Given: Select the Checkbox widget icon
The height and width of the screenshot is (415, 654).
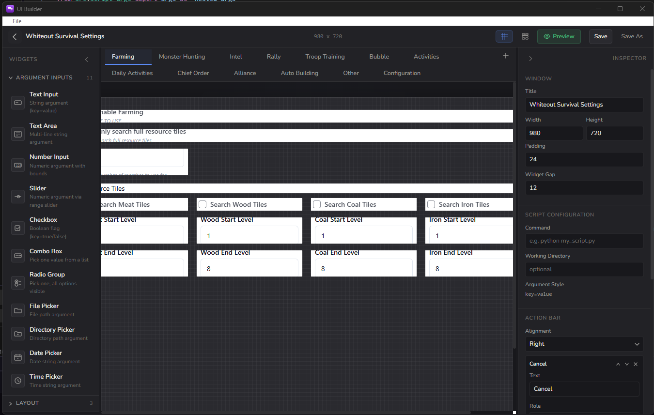Looking at the screenshot, I should point(18,228).
